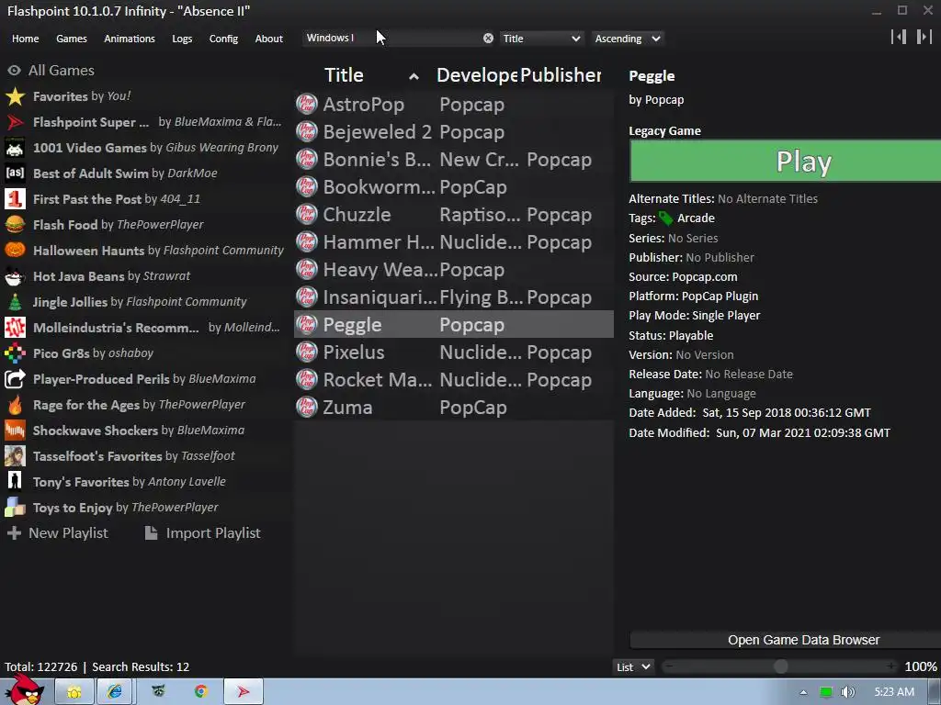Open the Animations menu tab

[130, 39]
